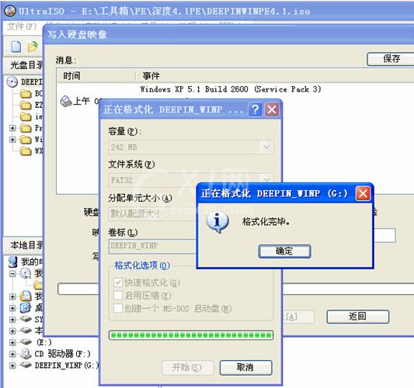Select the (E:) drive icon
Screen dimensions: 414x388
[x=26, y=342]
